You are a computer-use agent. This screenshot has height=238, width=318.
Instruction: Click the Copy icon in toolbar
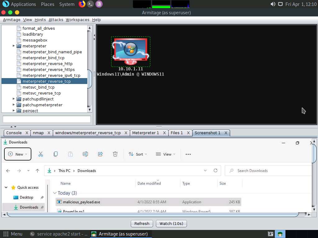(56, 154)
